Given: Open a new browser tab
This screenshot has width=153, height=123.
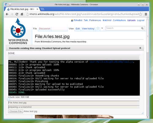Looking at the screenshot, I should pos(43,9).
